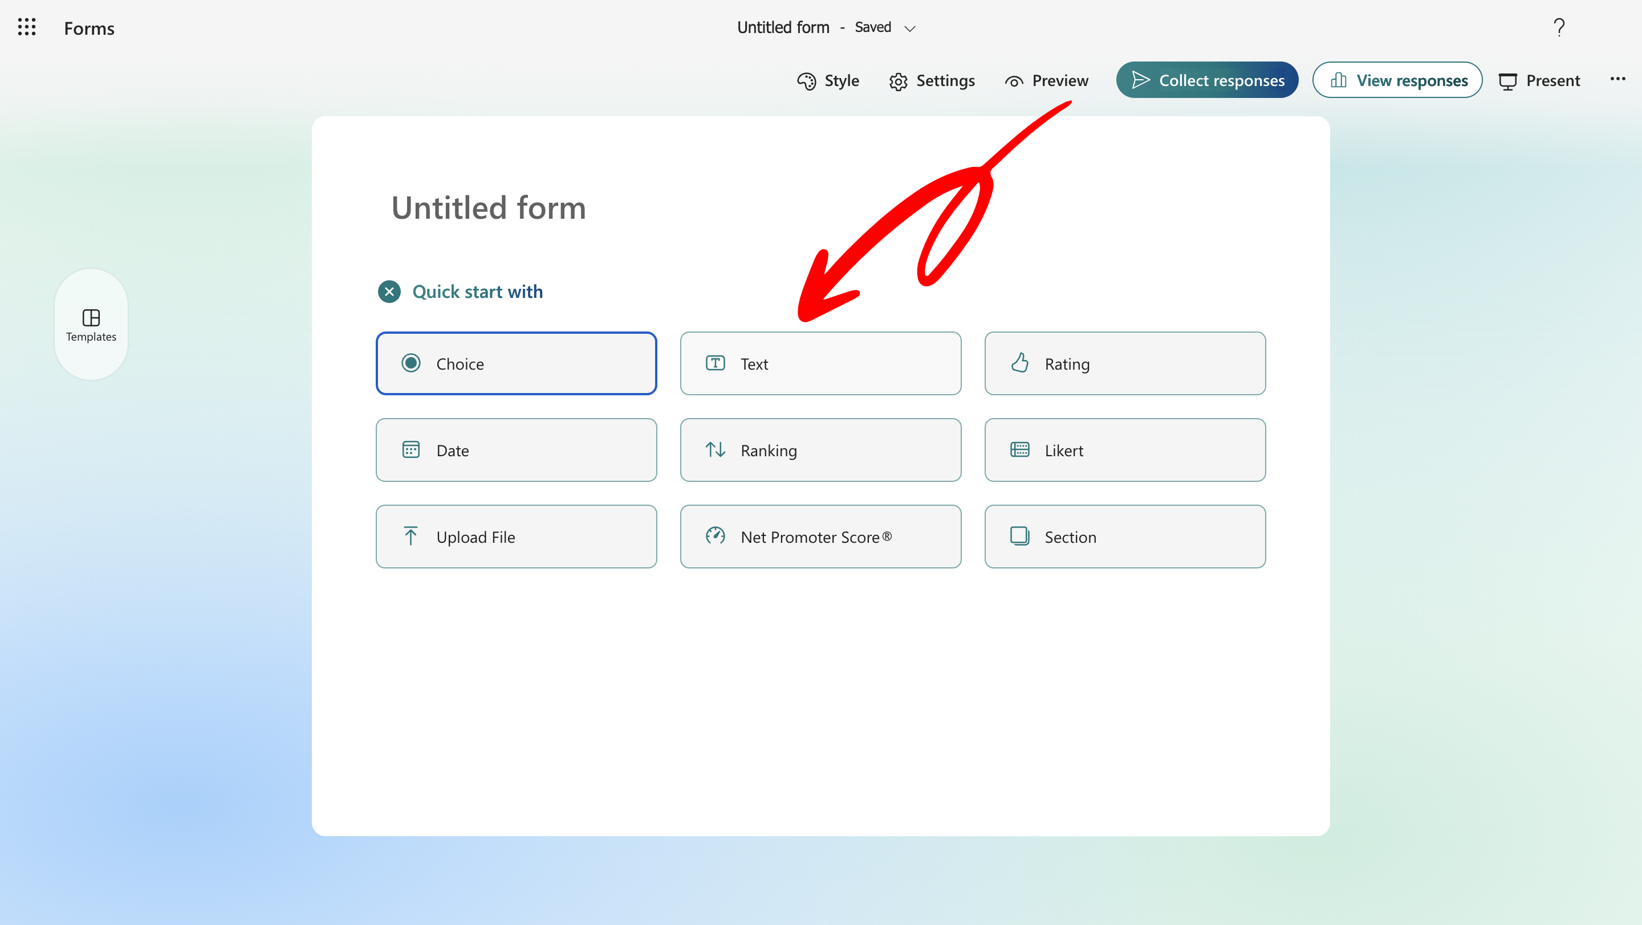Add a Date question
This screenshot has height=925, width=1642.
coord(515,450)
